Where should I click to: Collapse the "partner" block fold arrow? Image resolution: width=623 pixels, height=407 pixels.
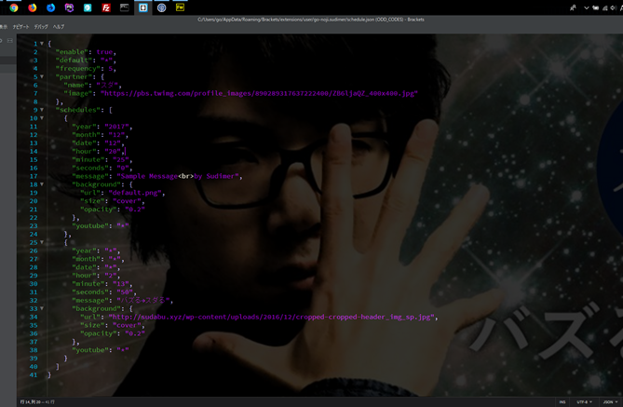tap(42, 76)
